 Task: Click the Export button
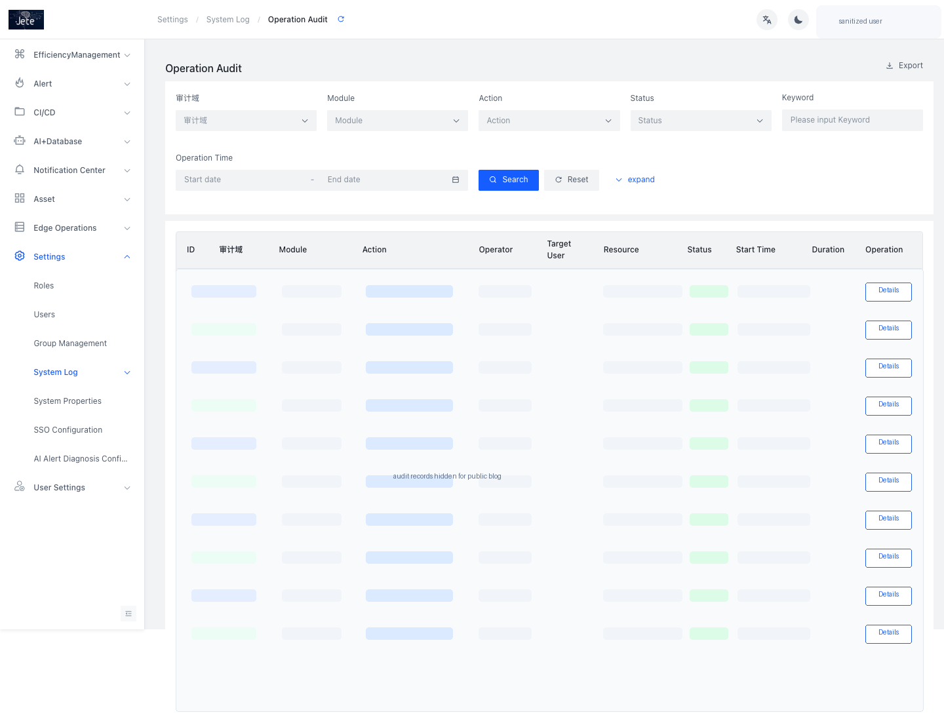point(904,66)
